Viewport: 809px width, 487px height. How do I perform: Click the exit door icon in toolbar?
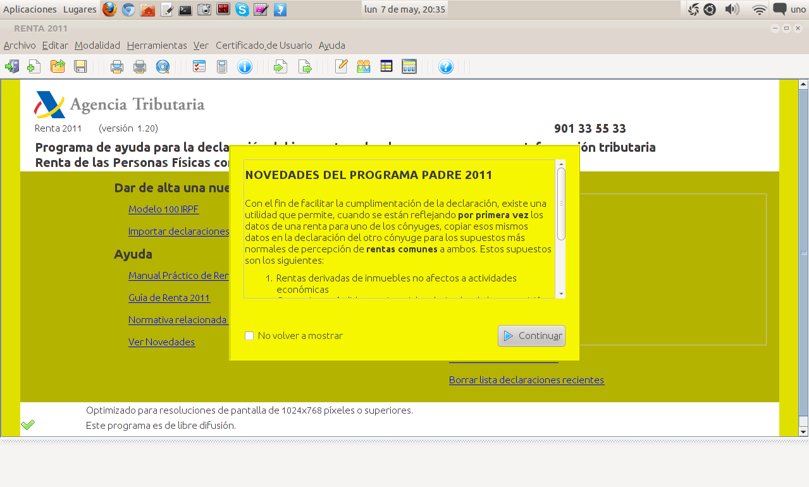(x=11, y=66)
